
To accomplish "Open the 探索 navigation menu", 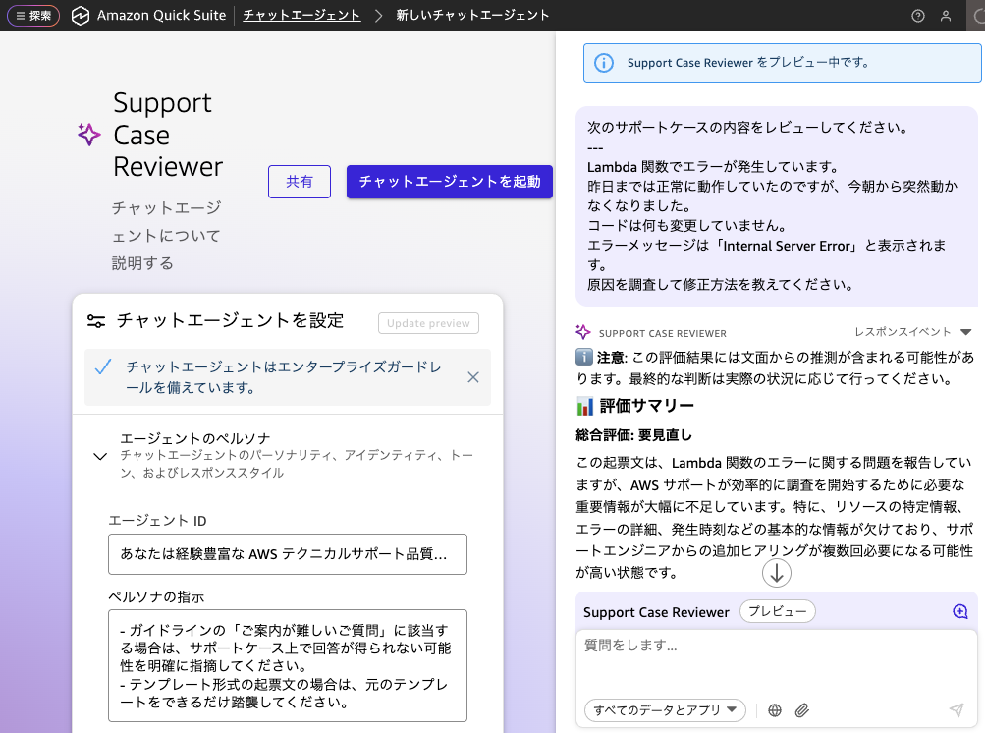I will [x=33, y=16].
